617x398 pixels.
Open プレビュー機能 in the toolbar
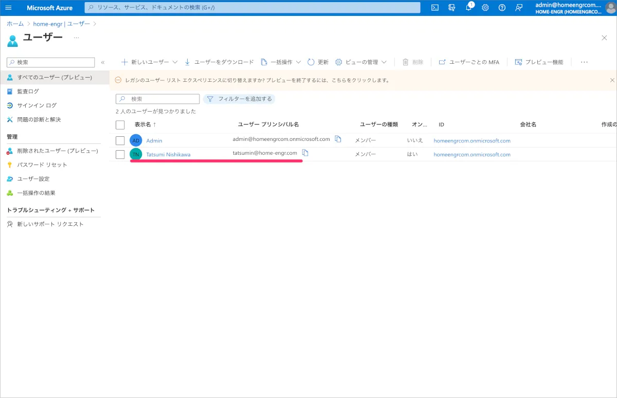[539, 62]
